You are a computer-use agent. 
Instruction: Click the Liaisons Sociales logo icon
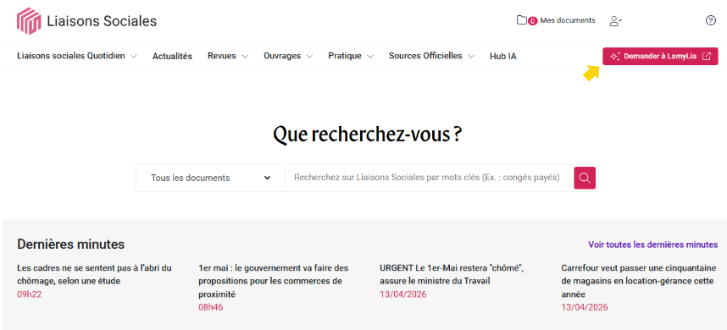pos(29,21)
